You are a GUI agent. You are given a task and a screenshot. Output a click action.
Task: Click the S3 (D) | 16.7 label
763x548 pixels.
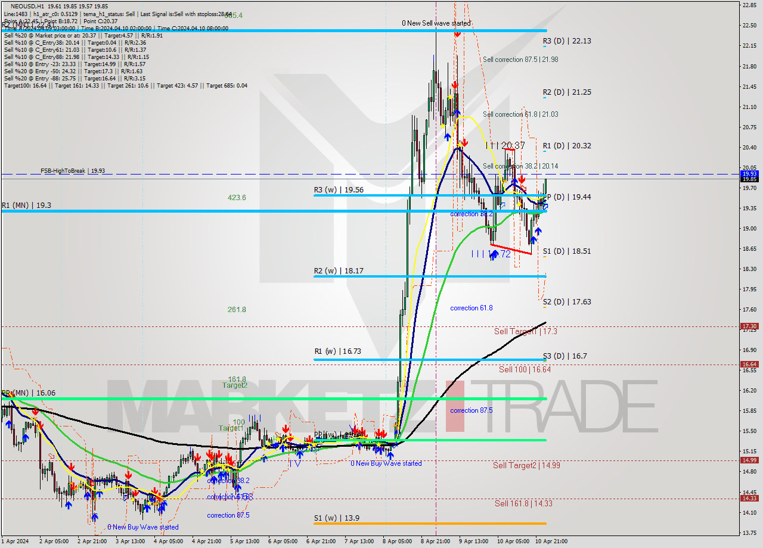click(565, 356)
